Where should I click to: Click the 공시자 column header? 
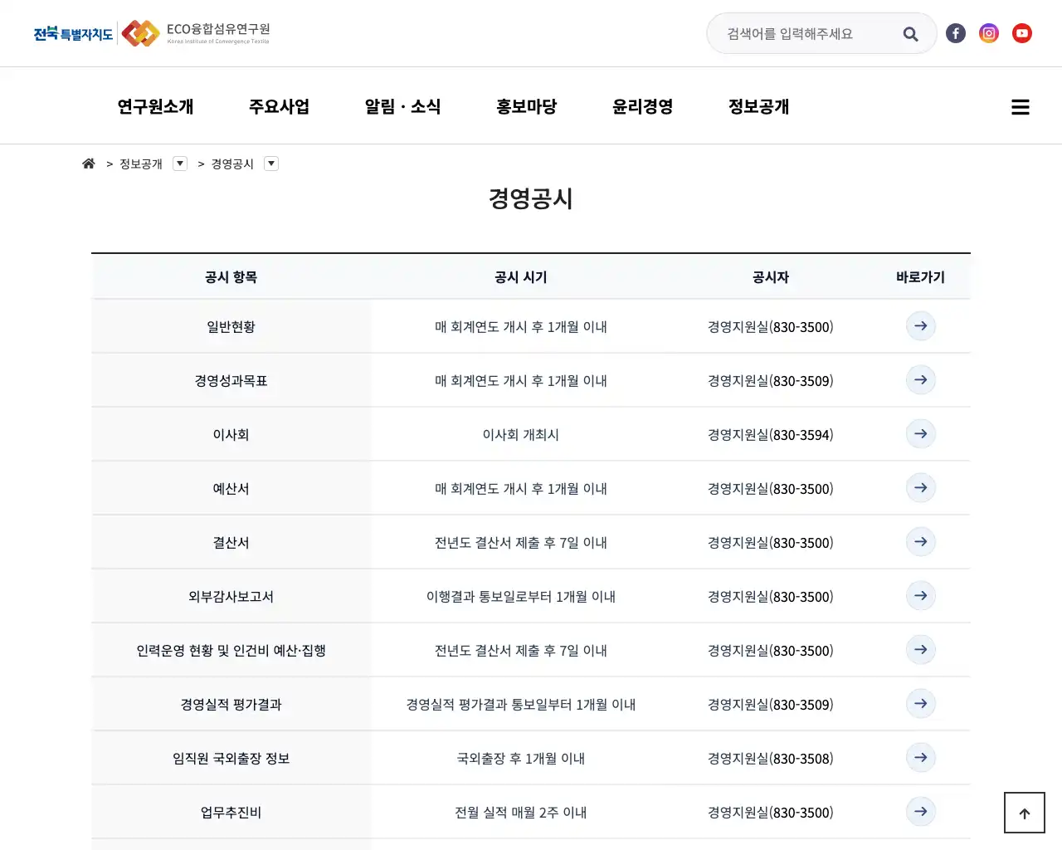pyautogui.click(x=771, y=277)
